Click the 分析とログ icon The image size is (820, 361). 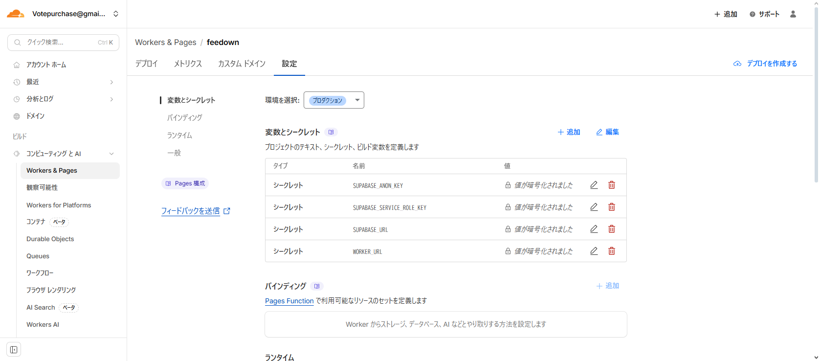pyautogui.click(x=17, y=99)
